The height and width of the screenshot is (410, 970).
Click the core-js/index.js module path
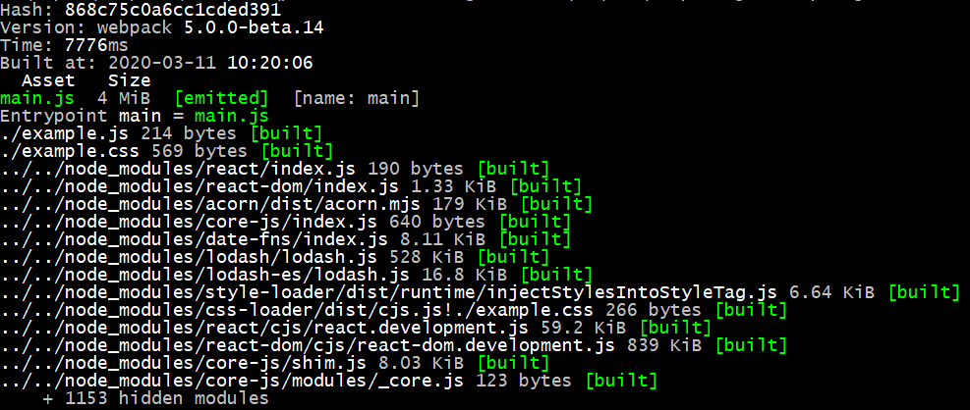pyautogui.click(x=189, y=221)
